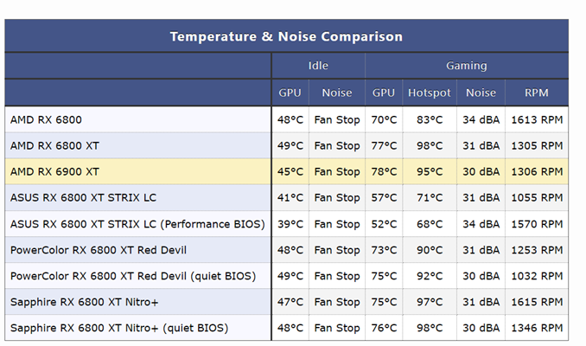Select the AMD RX 6800 row label

click(46, 119)
